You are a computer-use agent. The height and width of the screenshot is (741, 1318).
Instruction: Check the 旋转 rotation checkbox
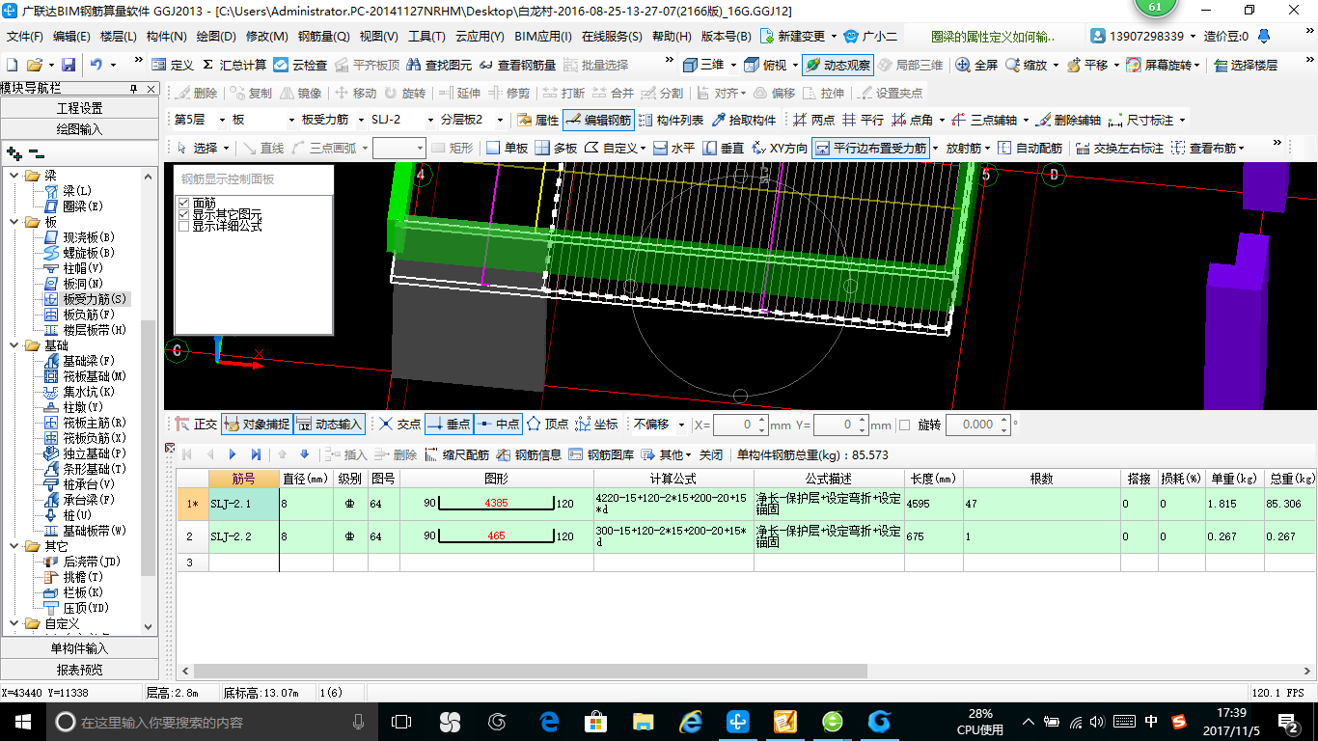pyautogui.click(x=904, y=425)
